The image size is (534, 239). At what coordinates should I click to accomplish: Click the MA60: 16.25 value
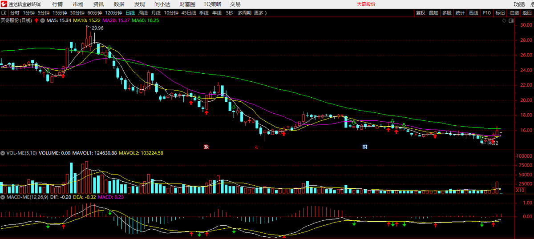tap(145, 20)
